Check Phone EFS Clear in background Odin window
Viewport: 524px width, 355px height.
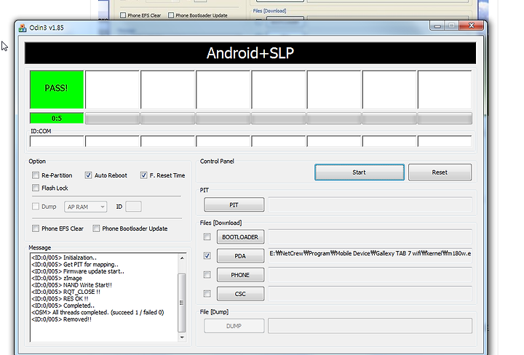coord(123,15)
